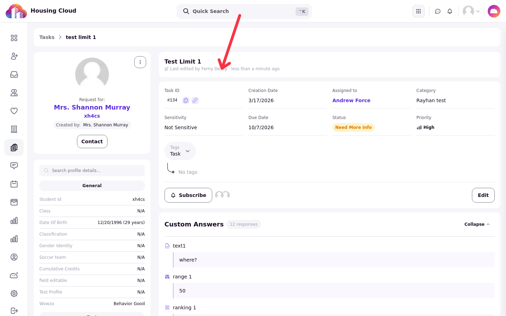This screenshot has height=316, width=506.
Task: Open the header chat bubble icon
Action: (438, 11)
